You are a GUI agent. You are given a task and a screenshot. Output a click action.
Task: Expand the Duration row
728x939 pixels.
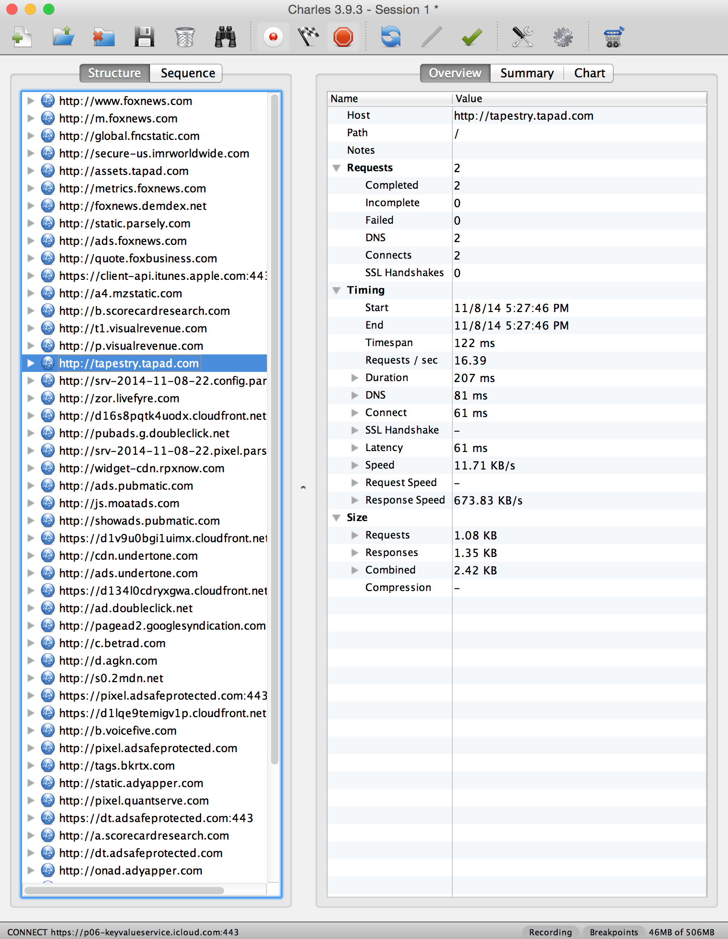(x=355, y=378)
